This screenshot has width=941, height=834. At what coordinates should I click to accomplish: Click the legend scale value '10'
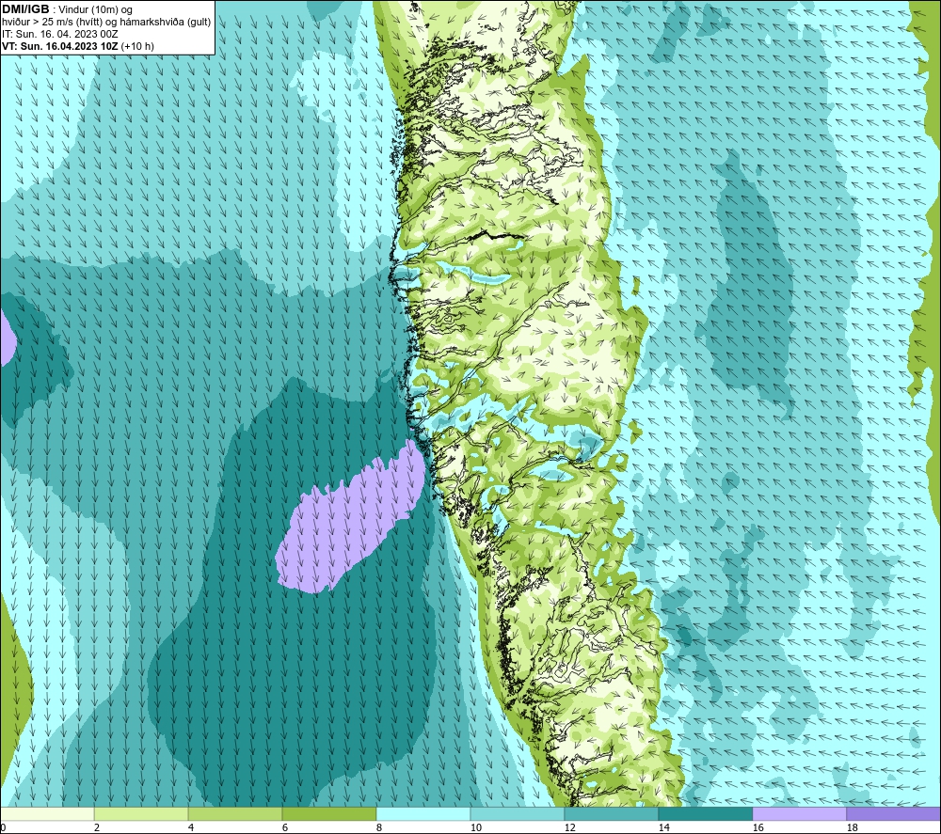[475, 828]
